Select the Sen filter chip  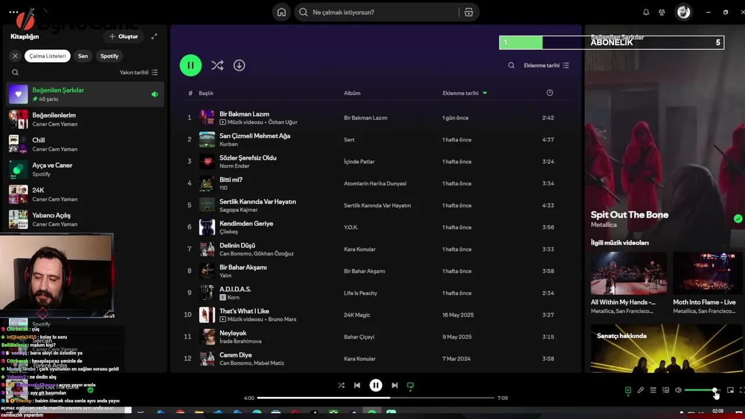pos(83,56)
